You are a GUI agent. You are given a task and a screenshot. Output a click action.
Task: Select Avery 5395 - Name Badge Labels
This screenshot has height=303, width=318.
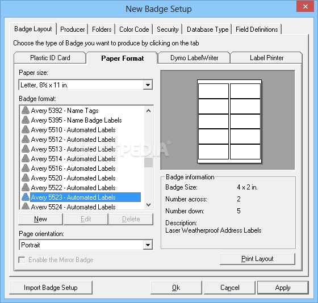[76, 120]
